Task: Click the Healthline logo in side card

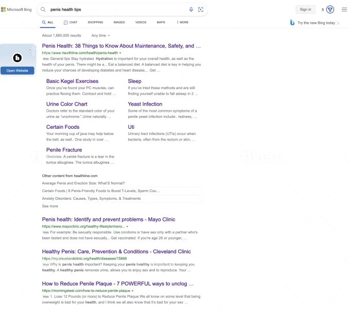Action: tap(17, 58)
